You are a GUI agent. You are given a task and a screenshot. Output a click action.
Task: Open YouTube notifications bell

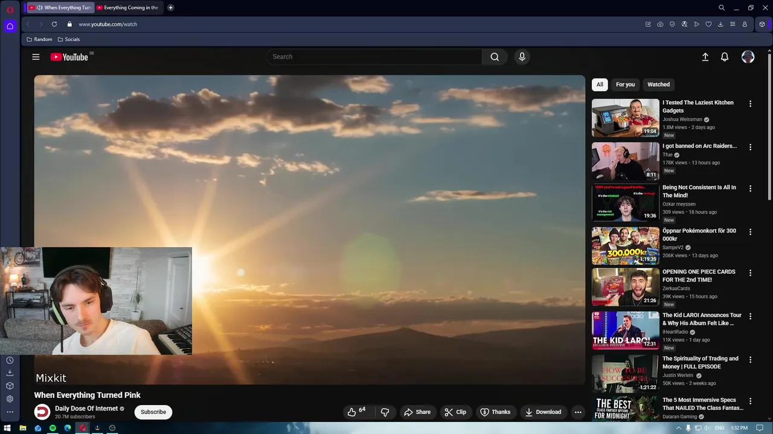click(x=725, y=57)
